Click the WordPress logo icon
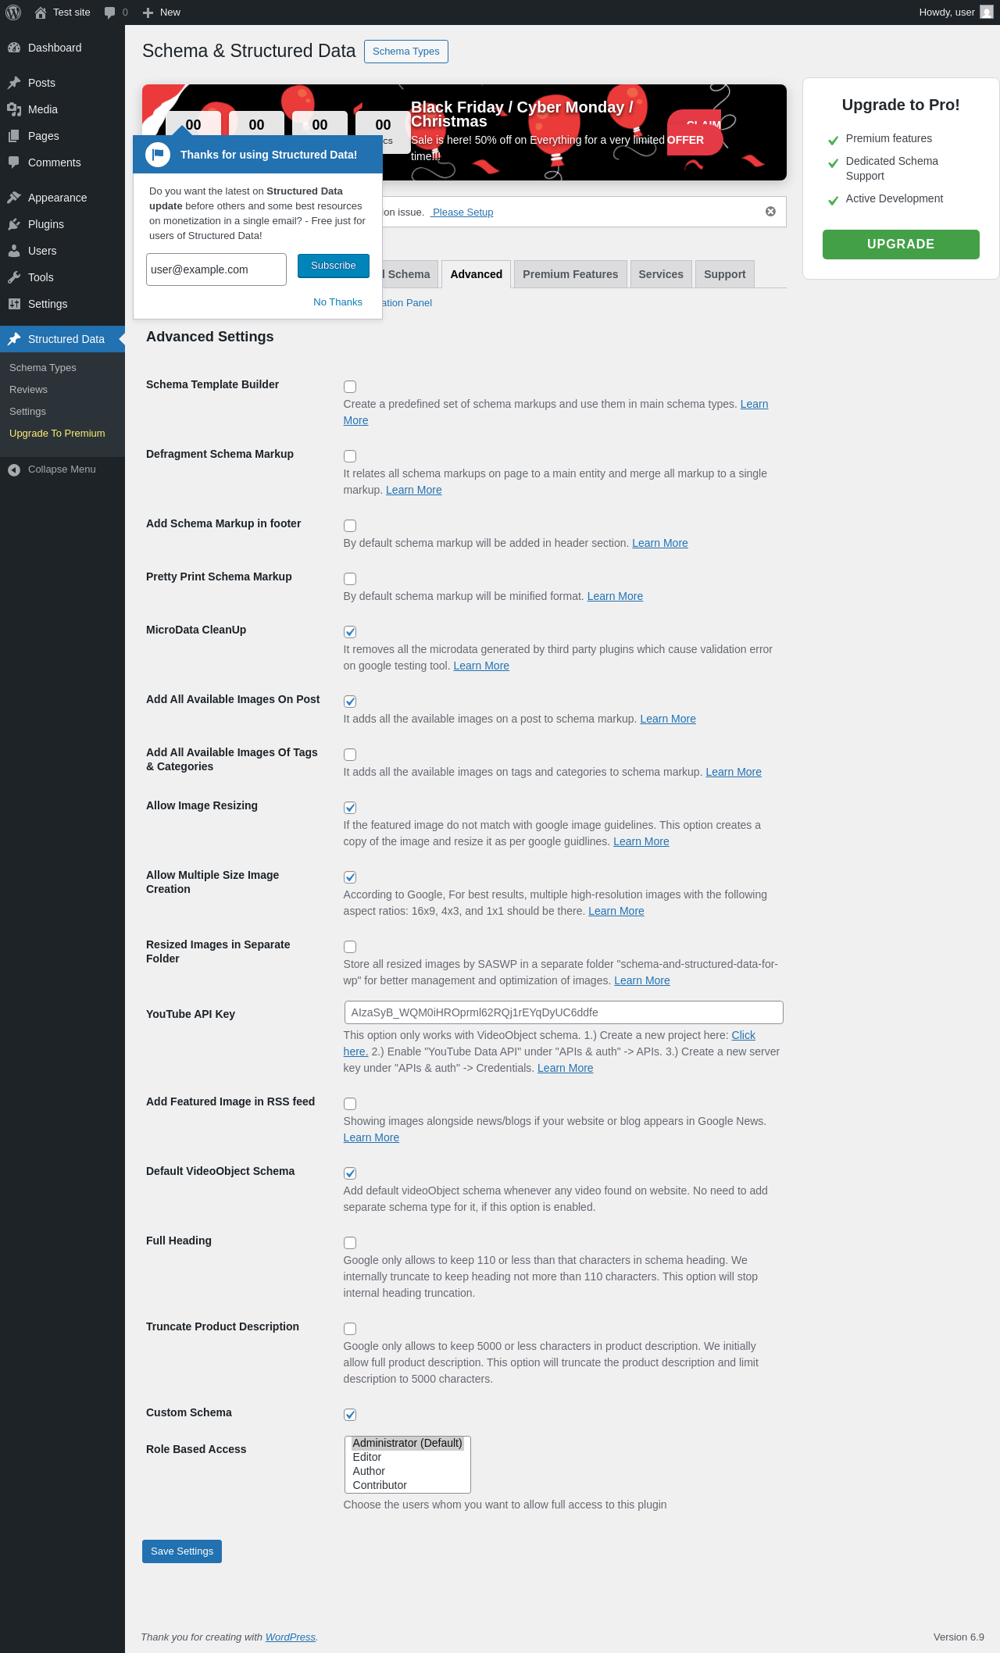The width and height of the screenshot is (1000, 1653). tap(13, 12)
